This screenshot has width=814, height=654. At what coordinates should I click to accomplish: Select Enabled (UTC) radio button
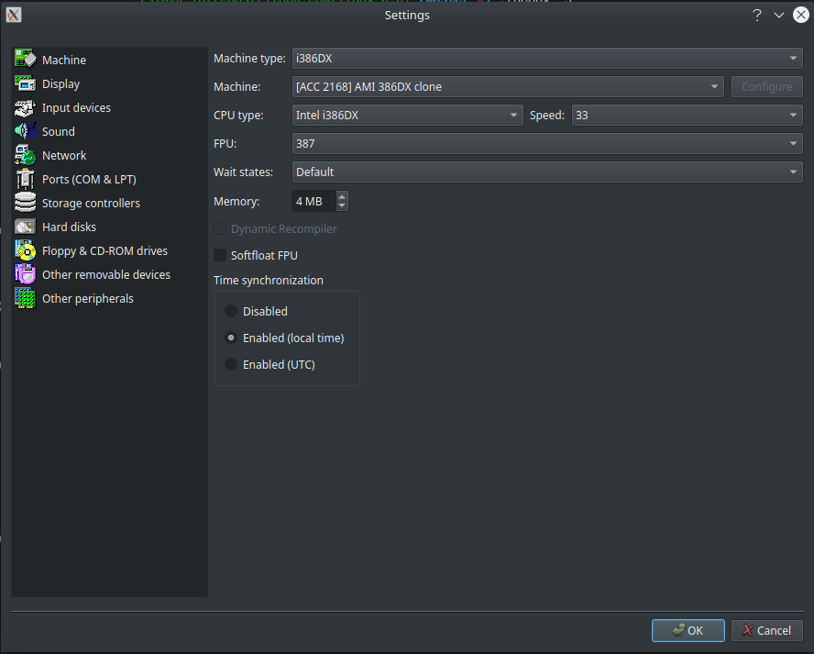pyautogui.click(x=231, y=365)
